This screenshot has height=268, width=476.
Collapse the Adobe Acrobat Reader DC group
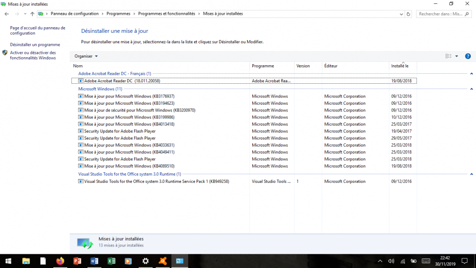click(x=471, y=74)
